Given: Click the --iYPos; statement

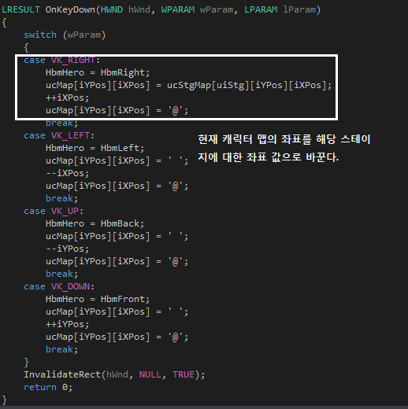Looking at the screenshot, I should [x=68, y=249].
